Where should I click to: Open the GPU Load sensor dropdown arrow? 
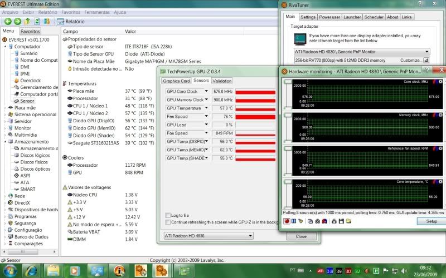[206, 125]
